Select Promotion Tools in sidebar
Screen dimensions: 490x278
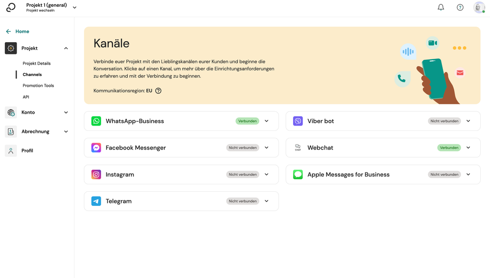tap(38, 85)
